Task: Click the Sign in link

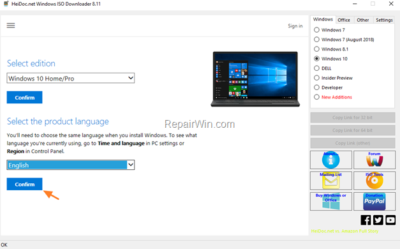Action: [295, 26]
